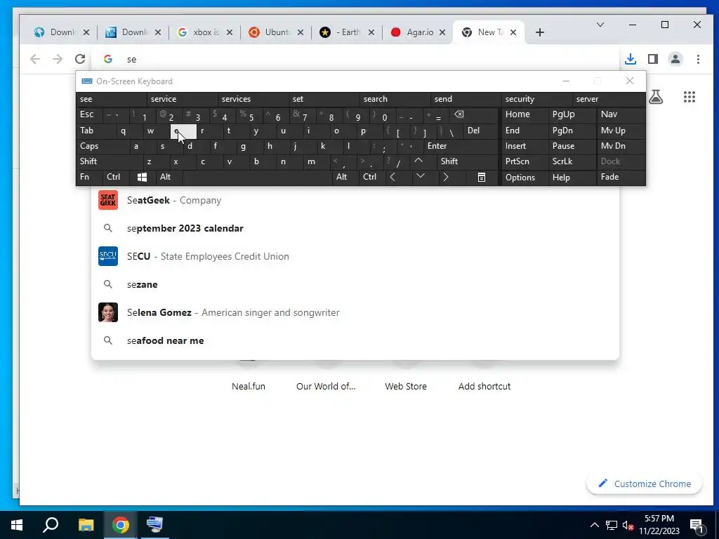Image resolution: width=719 pixels, height=539 pixels.
Task: Click Add shortcut tile
Action: pos(484,386)
